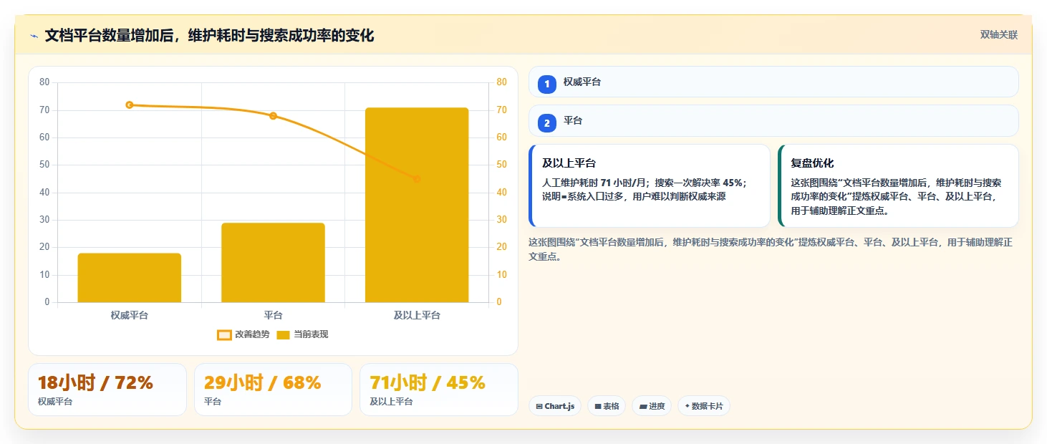Click the icon inside the Chart.js tag
The height and width of the screenshot is (444, 1047).
coord(539,406)
